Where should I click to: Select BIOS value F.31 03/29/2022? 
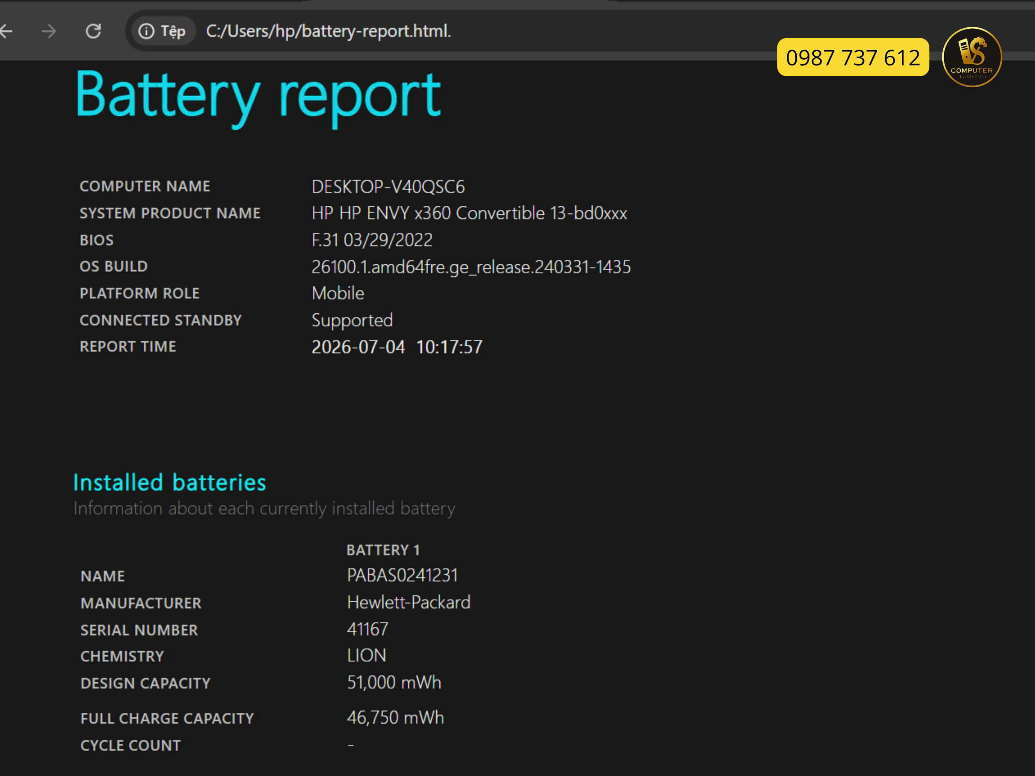click(372, 240)
